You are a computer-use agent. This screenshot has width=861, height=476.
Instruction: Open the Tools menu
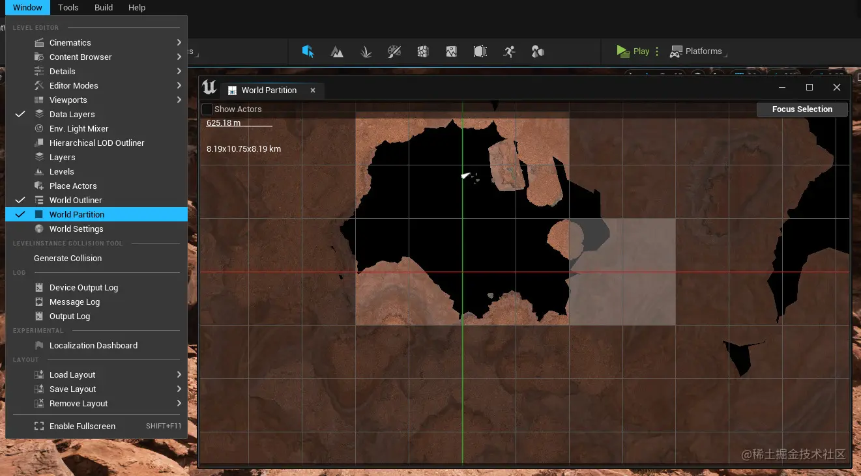click(68, 8)
